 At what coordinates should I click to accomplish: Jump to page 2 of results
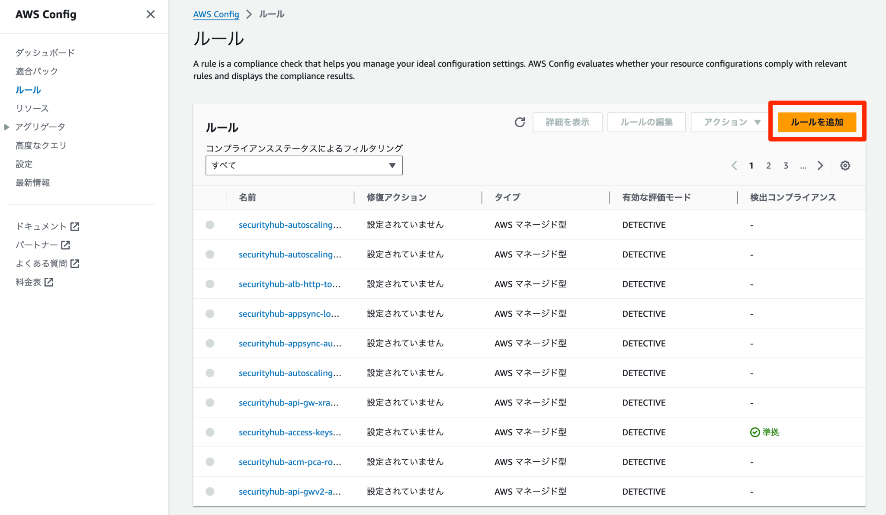point(768,165)
